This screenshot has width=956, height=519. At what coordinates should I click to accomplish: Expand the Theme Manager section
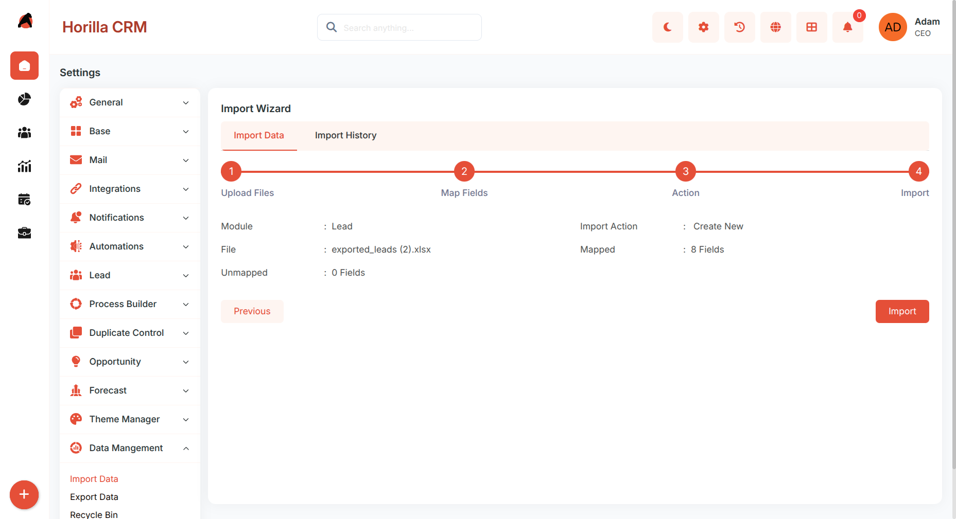(x=130, y=419)
